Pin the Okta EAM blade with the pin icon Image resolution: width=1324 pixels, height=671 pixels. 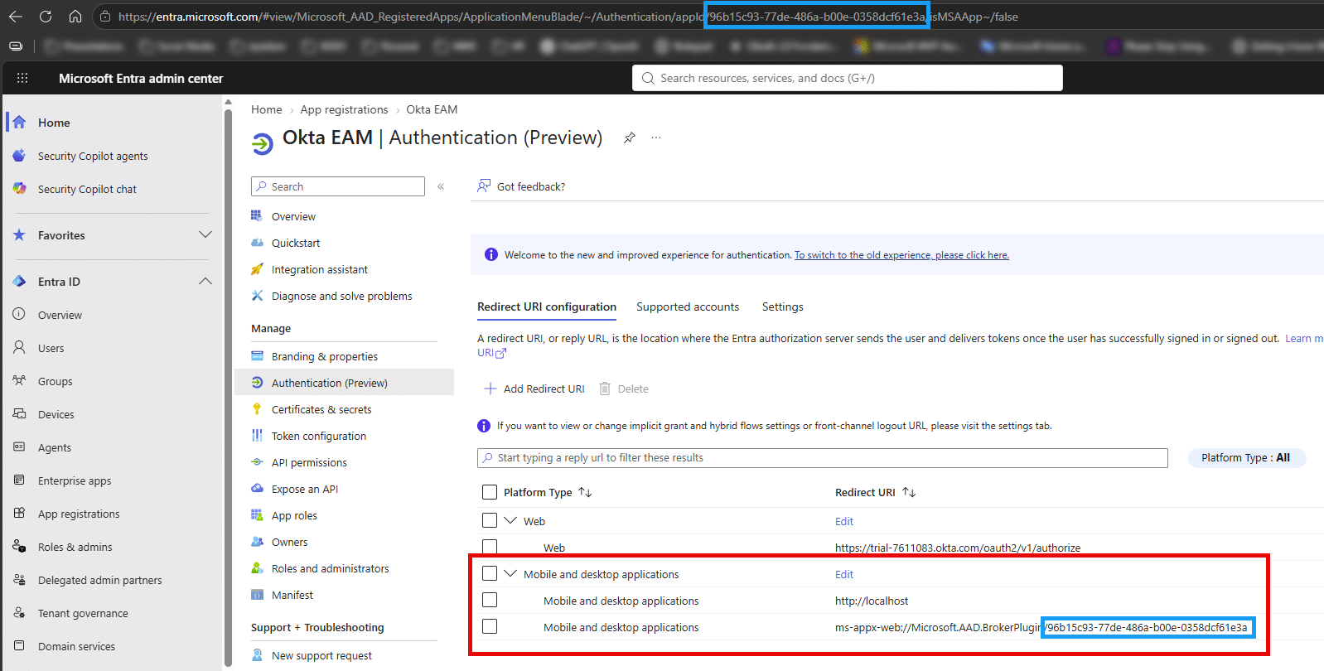[630, 138]
